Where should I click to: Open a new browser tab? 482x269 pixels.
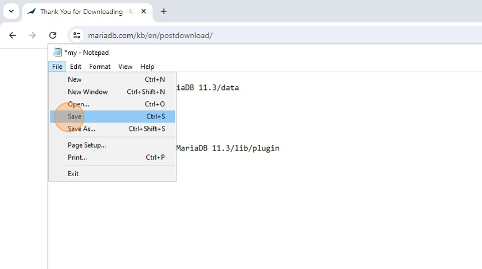pyautogui.click(x=164, y=12)
